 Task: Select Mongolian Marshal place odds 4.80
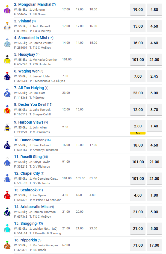coord(154,10)
